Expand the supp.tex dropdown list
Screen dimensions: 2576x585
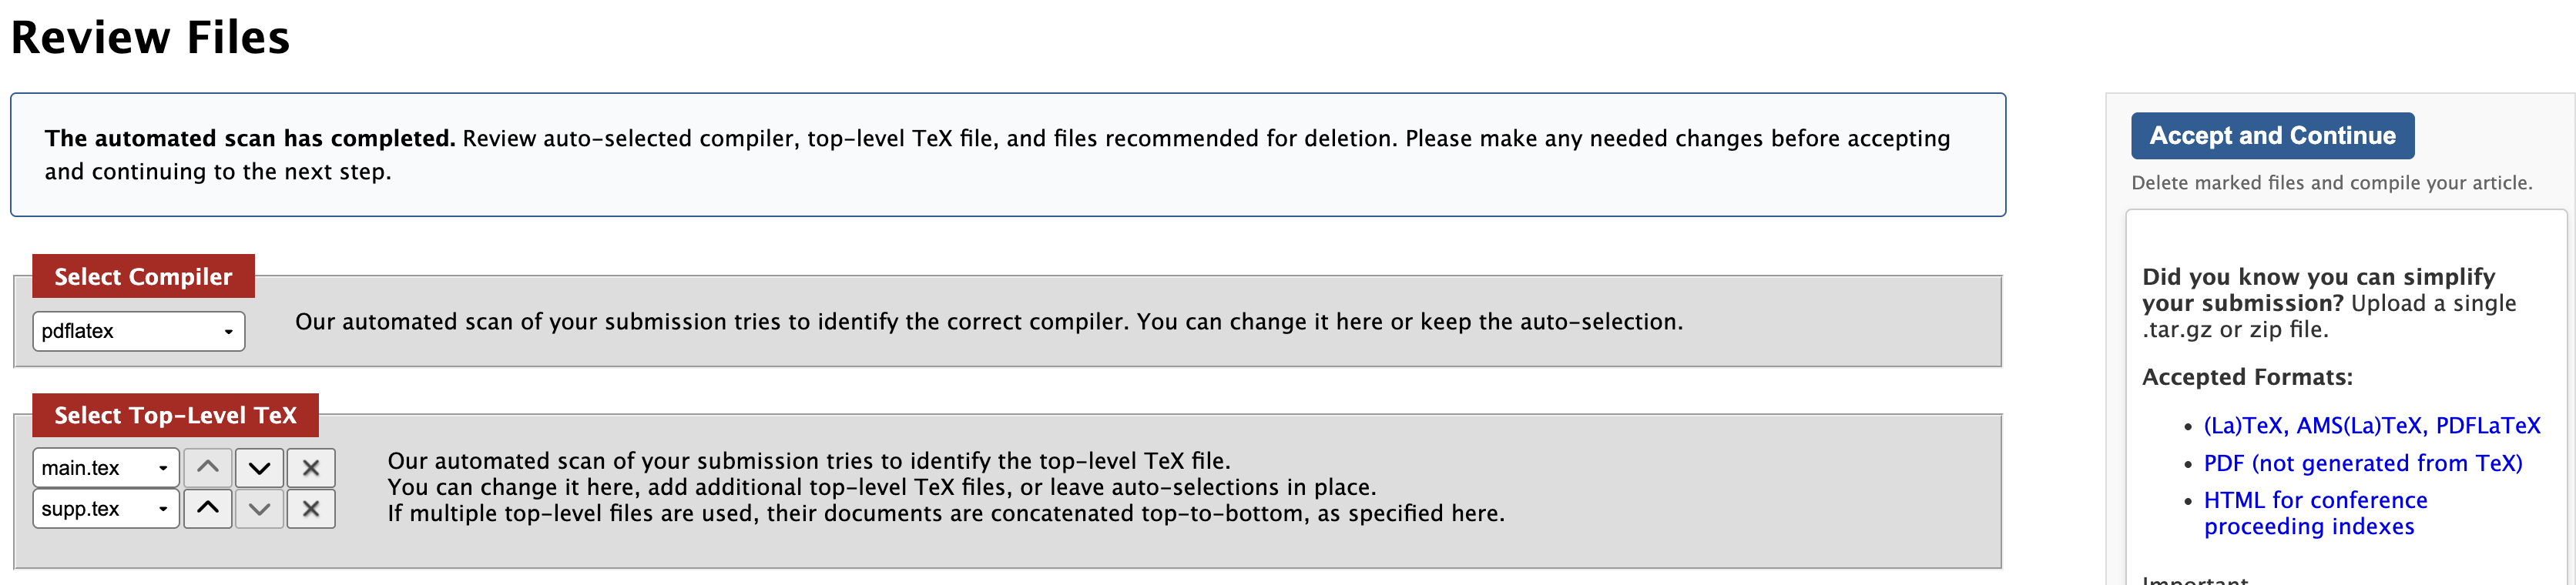point(105,509)
